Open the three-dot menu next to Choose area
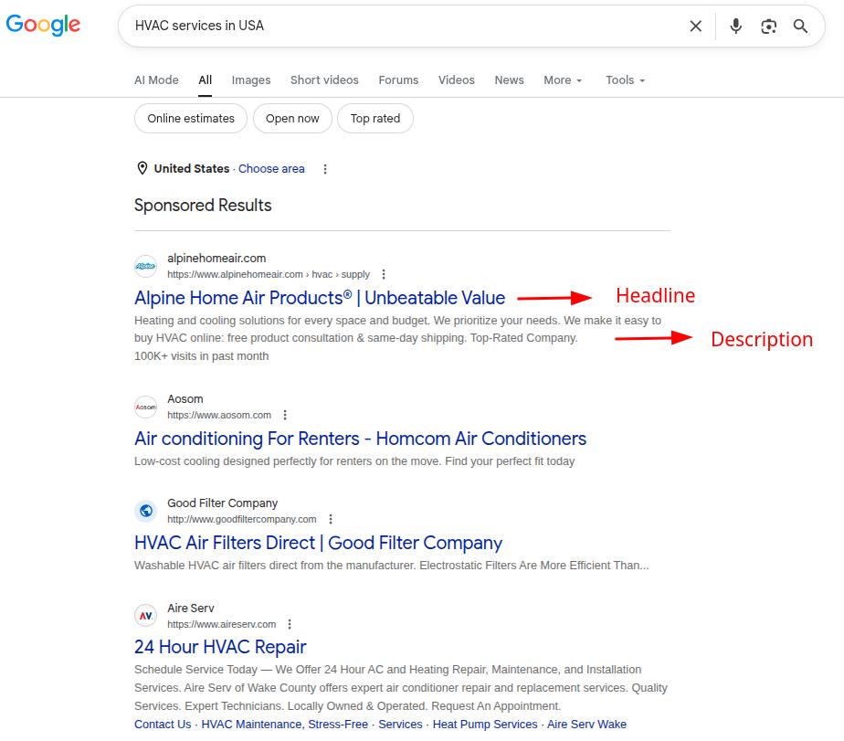The height and width of the screenshot is (741, 844). [x=325, y=169]
